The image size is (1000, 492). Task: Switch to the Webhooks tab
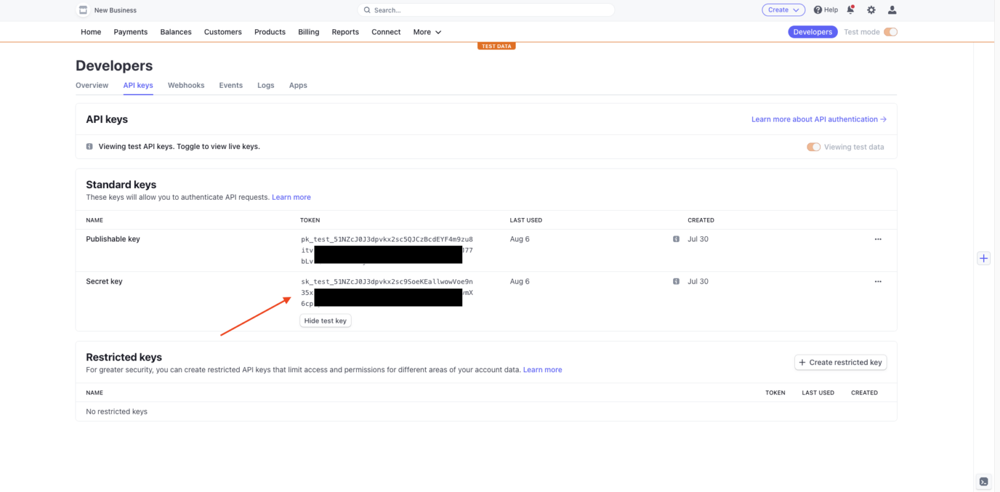tap(186, 85)
